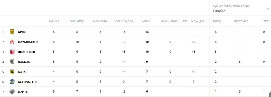Click the Αγώνες column header
Screen dimensions: 271x97
click(54, 21)
